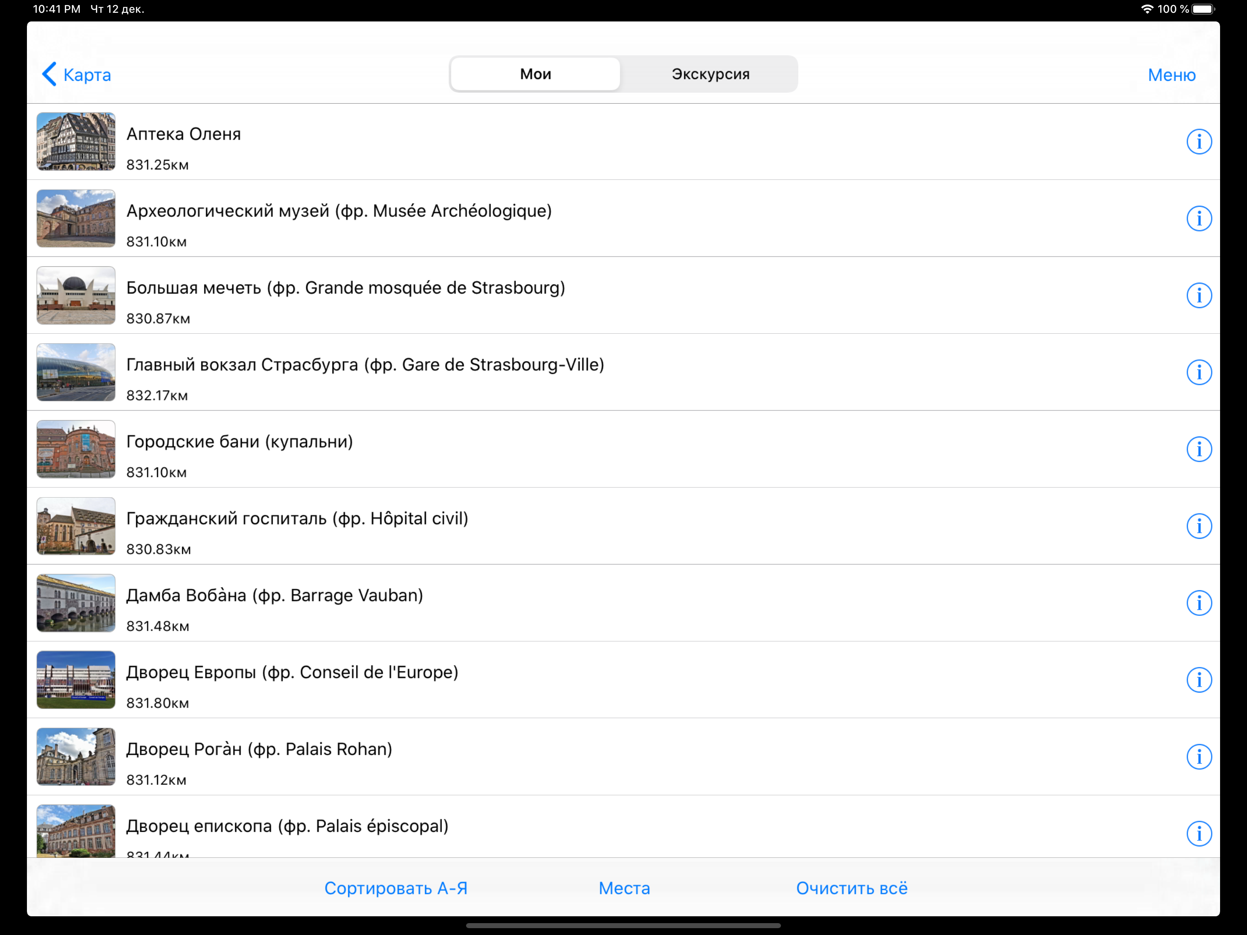Click the 831.25км distance label

pos(157,165)
